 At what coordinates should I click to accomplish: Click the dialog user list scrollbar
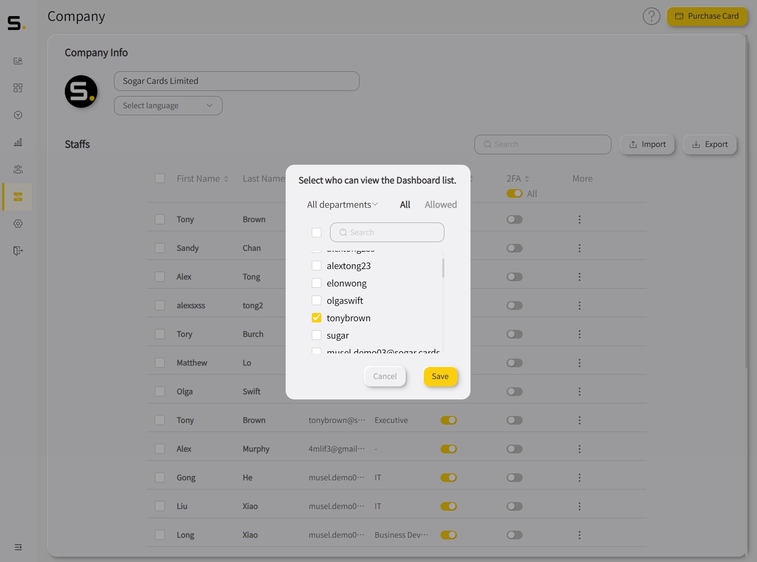click(x=443, y=268)
